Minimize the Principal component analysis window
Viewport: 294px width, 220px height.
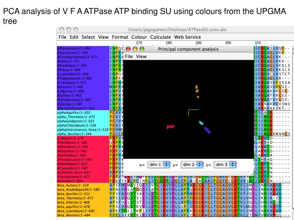click(x=135, y=49)
